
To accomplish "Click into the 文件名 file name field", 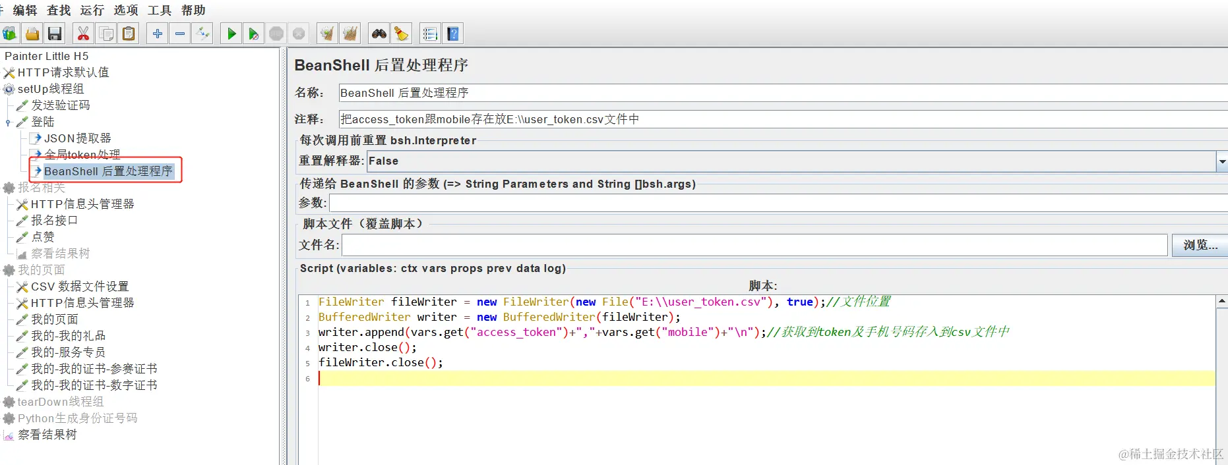I will click(x=754, y=245).
